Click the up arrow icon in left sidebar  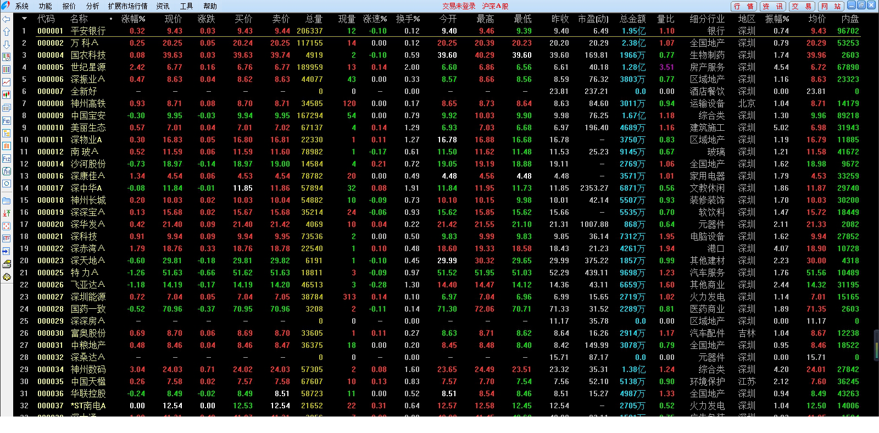[x=6, y=31]
